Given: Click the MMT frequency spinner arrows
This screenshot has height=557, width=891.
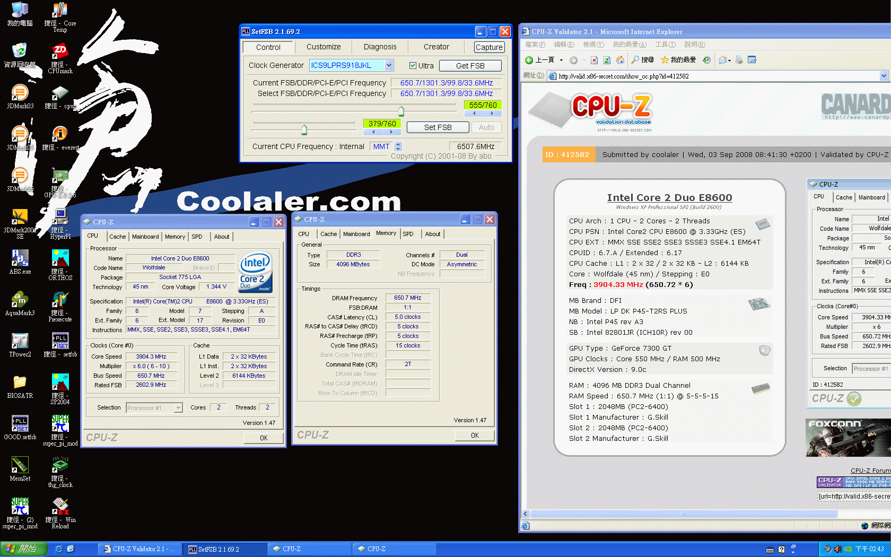Looking at the screenshot, I should tap(398, 146).
